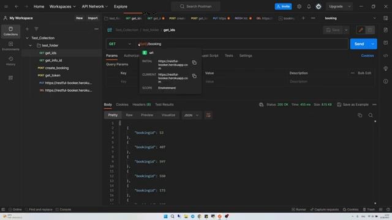Open the notifications bell
This screenshot has height=220, width=392.
309,7
